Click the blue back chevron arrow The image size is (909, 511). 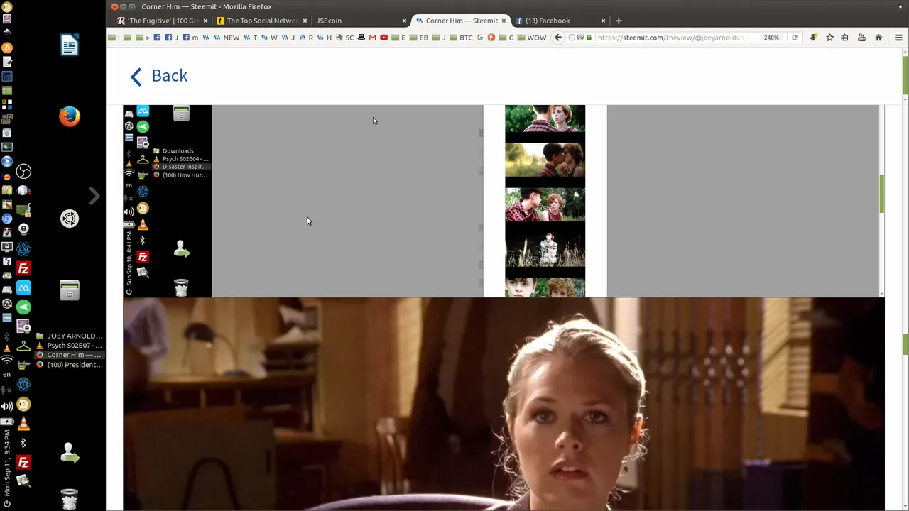pos(136,76)
